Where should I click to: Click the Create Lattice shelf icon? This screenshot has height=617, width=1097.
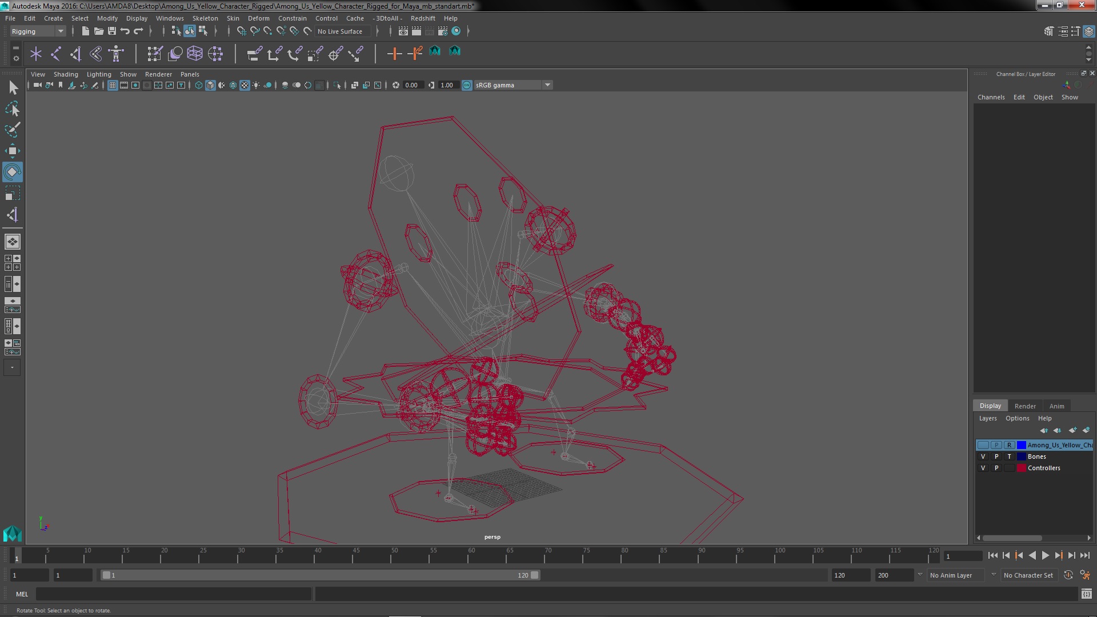point(195,54)
